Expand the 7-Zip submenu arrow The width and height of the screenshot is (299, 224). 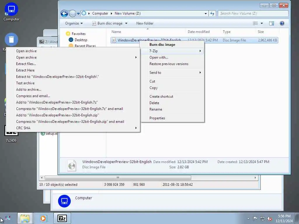coord(200,51)
